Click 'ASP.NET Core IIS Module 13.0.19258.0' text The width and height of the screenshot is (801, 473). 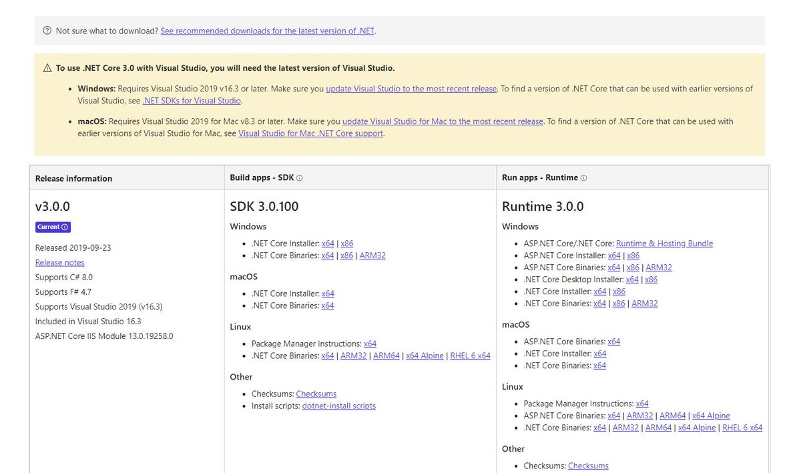pos(104,336)
